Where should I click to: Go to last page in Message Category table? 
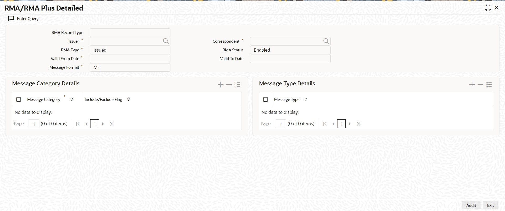point(112,124)
